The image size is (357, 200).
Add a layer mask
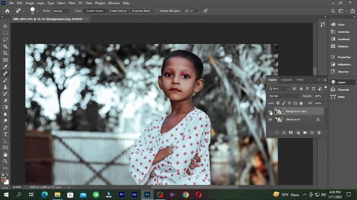[291, 133]
